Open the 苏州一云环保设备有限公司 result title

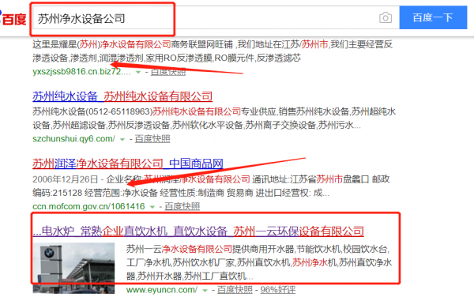198,231
